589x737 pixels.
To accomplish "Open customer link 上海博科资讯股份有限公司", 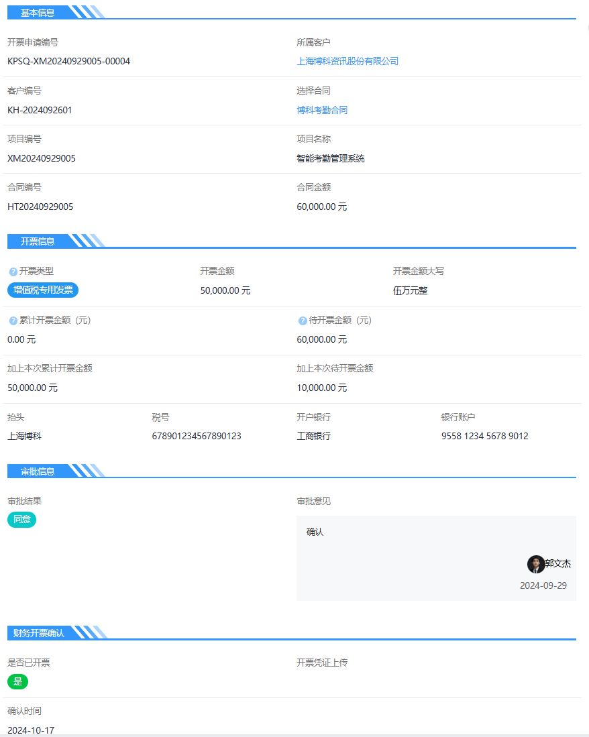I will pyautogui.click(x=347, y=61).
